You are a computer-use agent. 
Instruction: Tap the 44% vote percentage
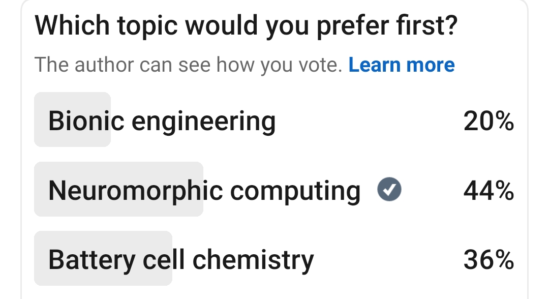point(489,191)
